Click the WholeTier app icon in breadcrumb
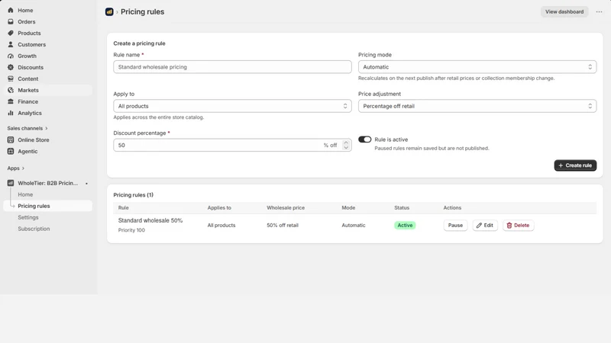This screenshot has width=611, height=343. [109, 11]
